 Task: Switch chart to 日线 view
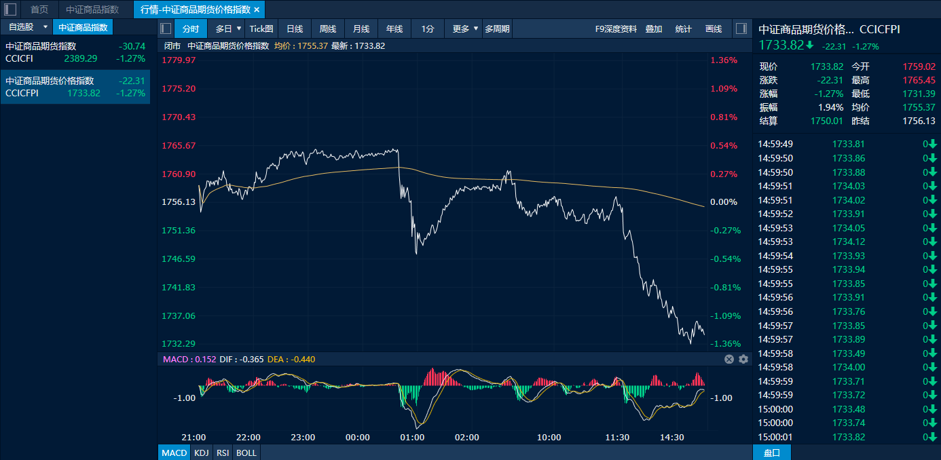[x=295, y=28]
